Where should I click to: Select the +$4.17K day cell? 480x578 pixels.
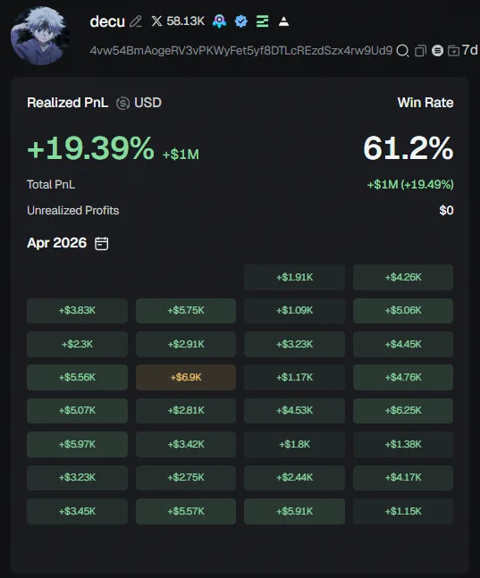pyautogui.click(x=403, y=478)
